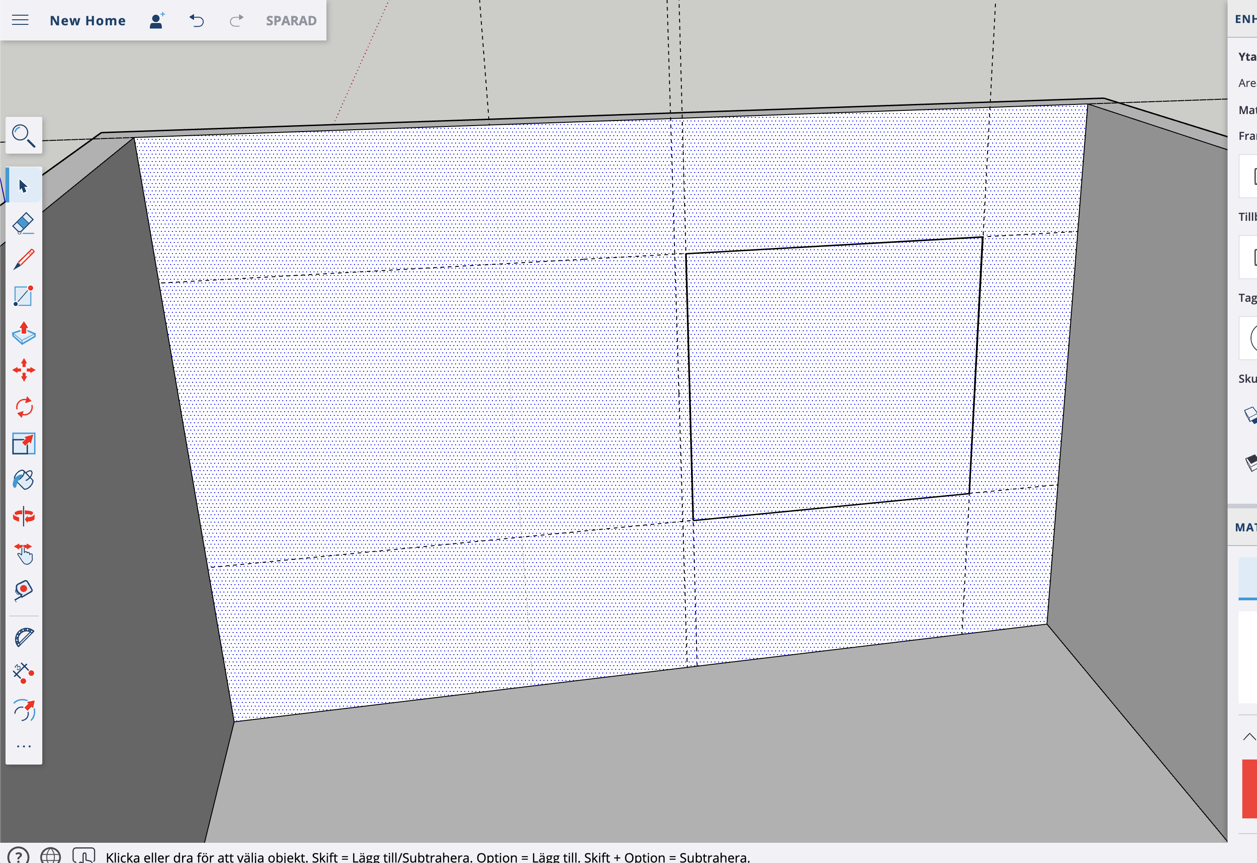Screen dimensions: 1257x863
Task: Select the Rotate tool
Action: click(23, 407)
